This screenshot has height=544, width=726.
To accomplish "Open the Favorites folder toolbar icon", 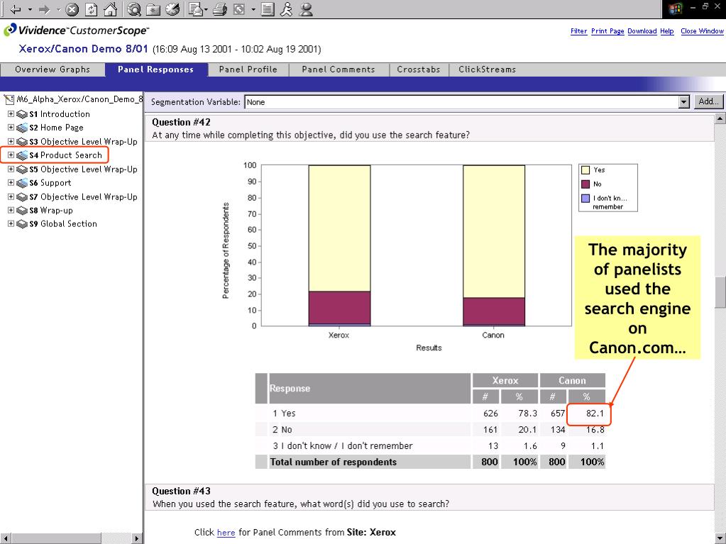I will pos(153,9).
